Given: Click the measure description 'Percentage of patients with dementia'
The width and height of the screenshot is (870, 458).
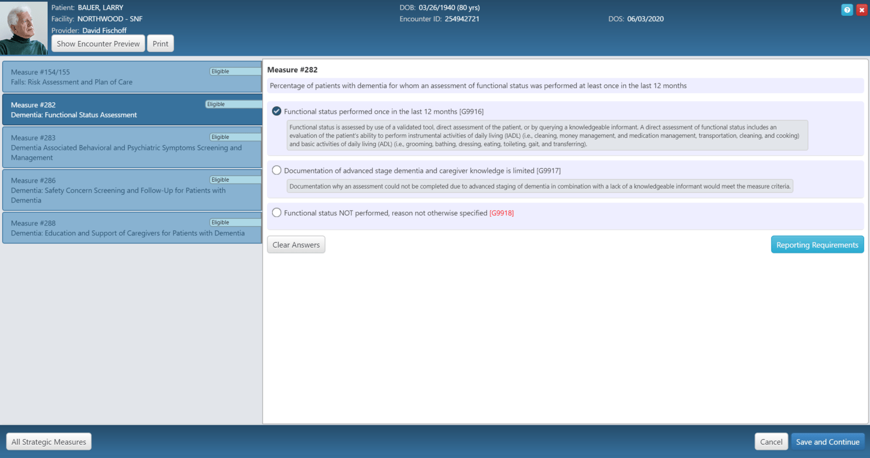Looking at the screenshot, I should pyautogui.click(x=478, y=85).
